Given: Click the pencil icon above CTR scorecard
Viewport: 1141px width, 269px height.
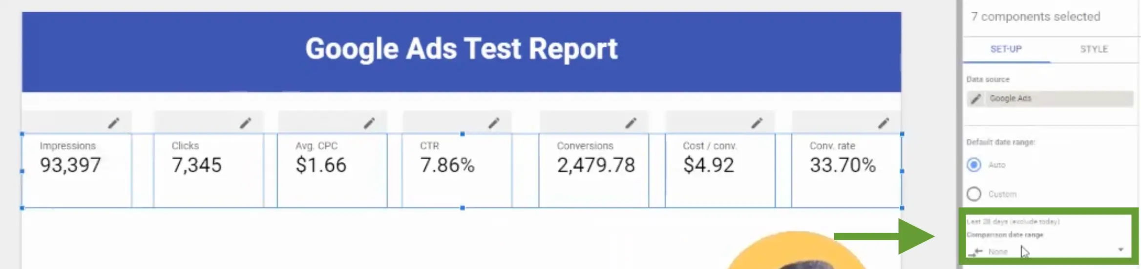Looking at the screenshot, I should pyautogui.click(x=494, y=123).
